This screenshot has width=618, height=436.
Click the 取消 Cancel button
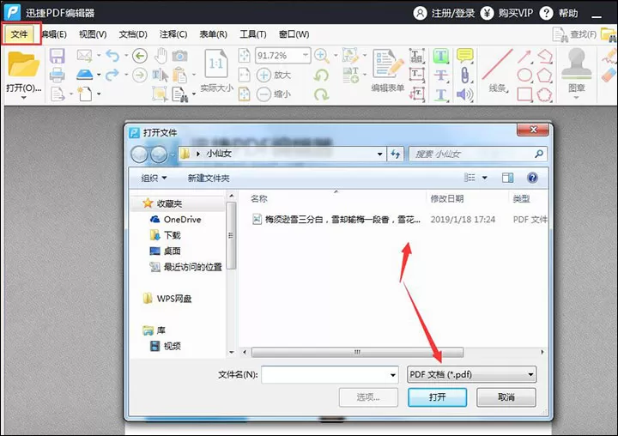pyautogui.click(x=506, y=397)
